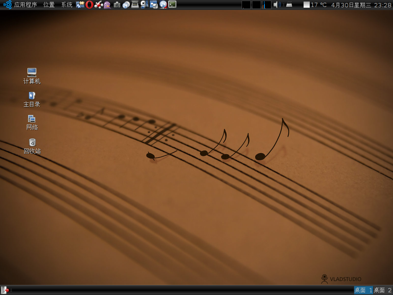
Task: Switch to workspace 桌面 1
Action: [x=363, y=290]
